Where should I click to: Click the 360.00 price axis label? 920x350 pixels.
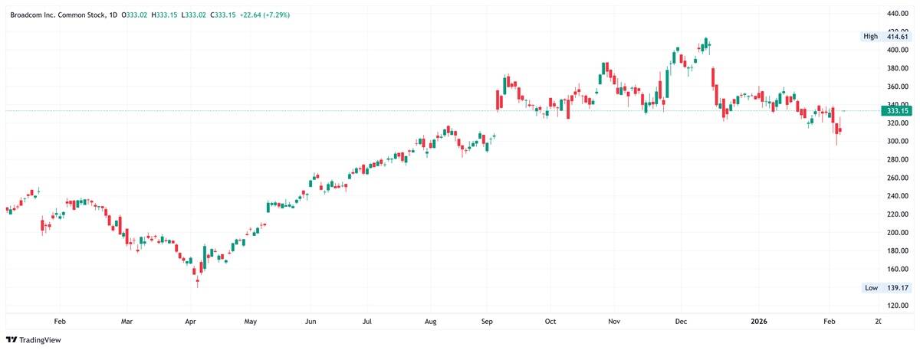(897, 87)
